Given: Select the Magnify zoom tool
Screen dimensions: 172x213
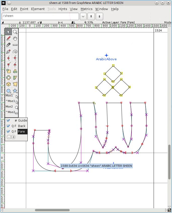Looking at the screenshot, I should click(x=15, y=32).
